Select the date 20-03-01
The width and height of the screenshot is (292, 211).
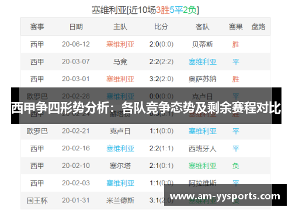coord(76,79)
